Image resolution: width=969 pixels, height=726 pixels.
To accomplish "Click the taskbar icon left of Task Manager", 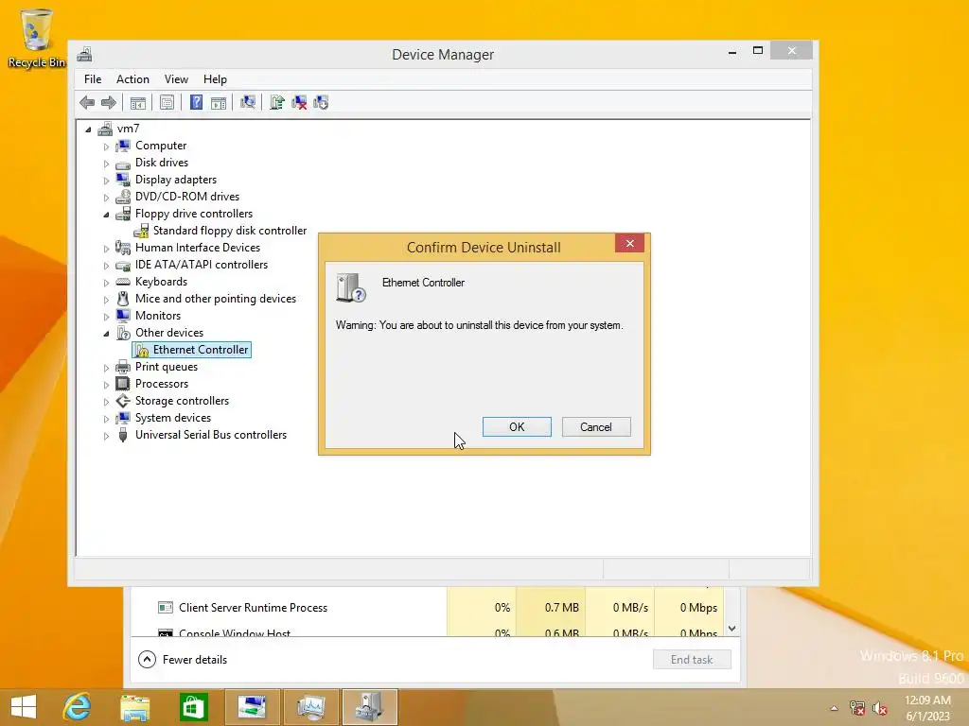I will 252,707.
